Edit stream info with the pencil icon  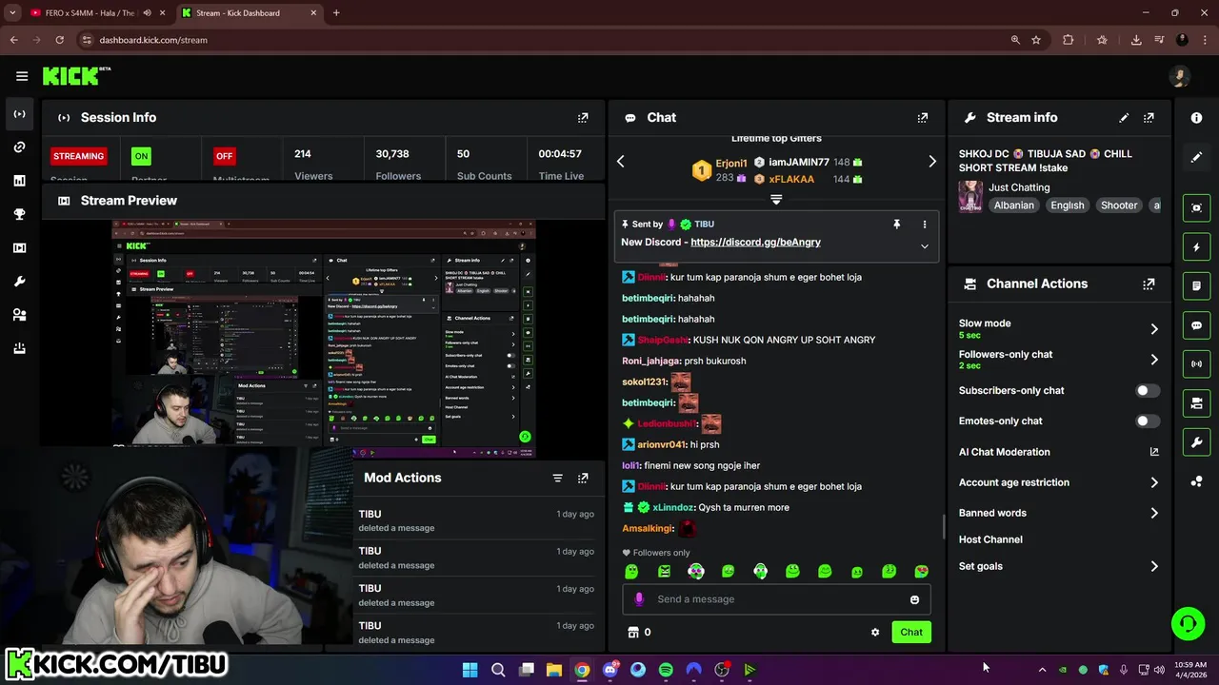pyautogui.click(x=1124, y=118)
